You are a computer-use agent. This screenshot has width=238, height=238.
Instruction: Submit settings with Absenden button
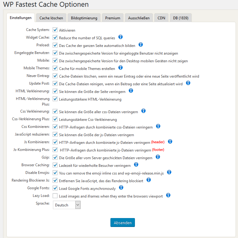(x=122, y=222)
